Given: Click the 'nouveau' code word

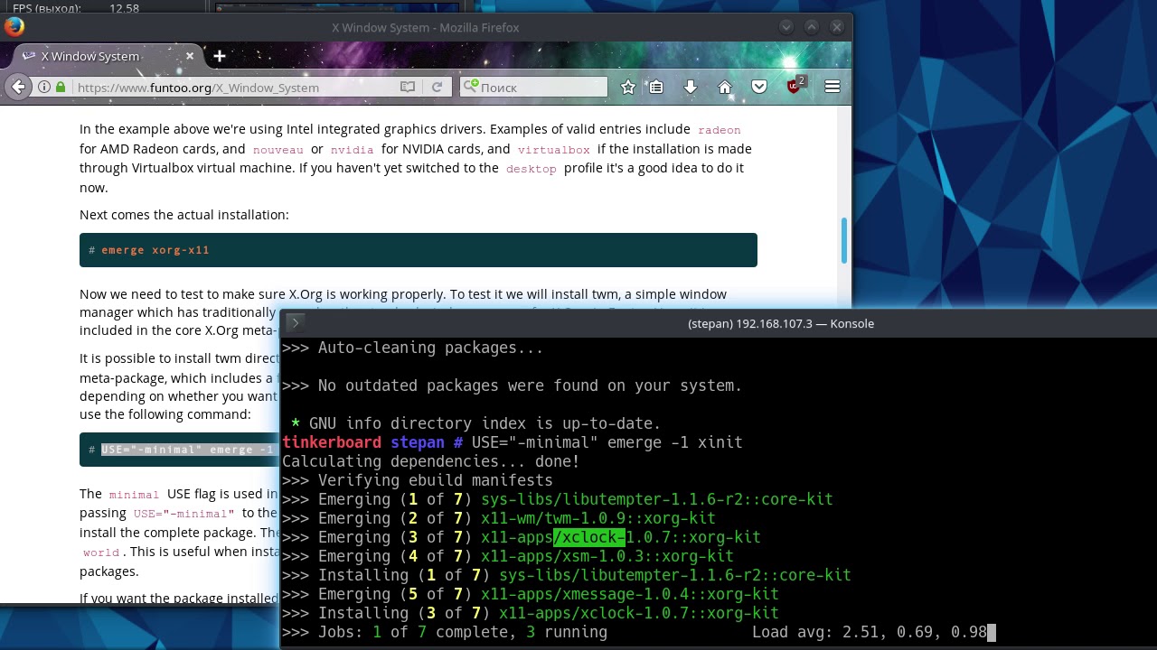Looking at the screenshot, I should (278, 149).
